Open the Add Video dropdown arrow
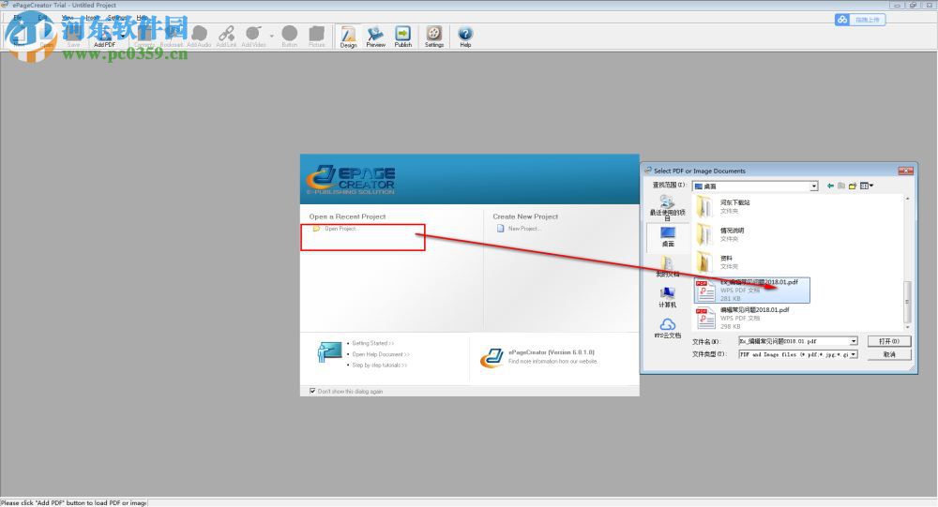Image resolution: width=938 pixels, height=507 pixels. pos(272,37)
